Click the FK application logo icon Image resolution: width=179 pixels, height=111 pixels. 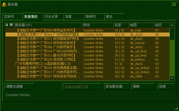click(4, 5)
